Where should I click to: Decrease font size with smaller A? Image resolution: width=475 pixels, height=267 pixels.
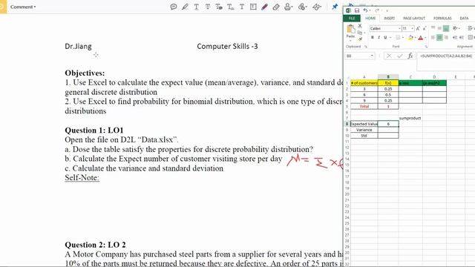coord(425,28)
